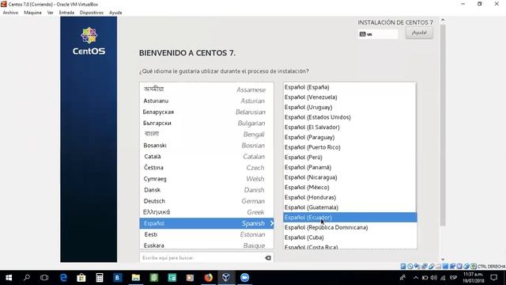Click the optical drive icon in VirtualBox status bar
506x285 pixels.
(410, 266)
